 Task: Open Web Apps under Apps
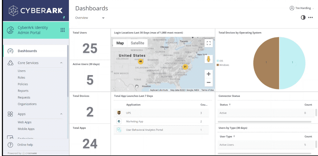click(24, 122)
